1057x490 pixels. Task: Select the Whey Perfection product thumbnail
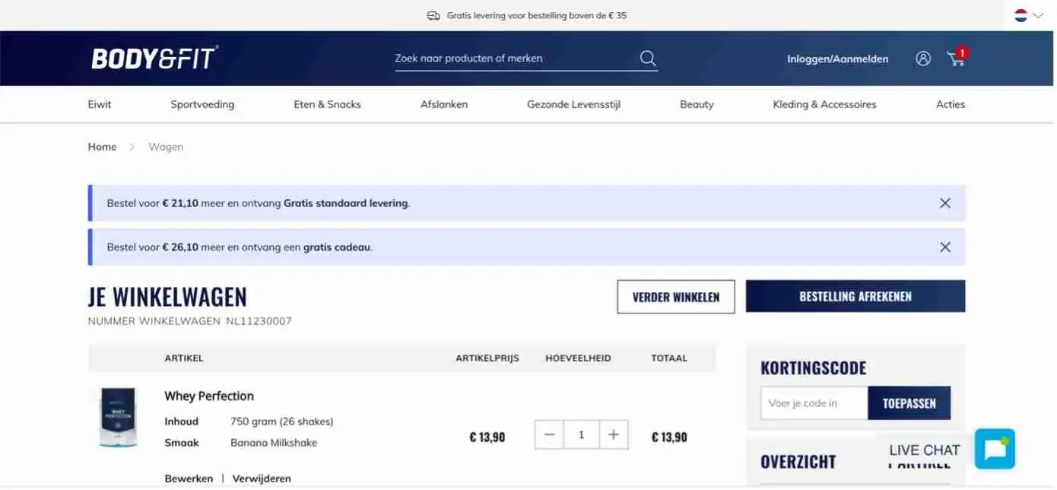(x=119, y=417)
